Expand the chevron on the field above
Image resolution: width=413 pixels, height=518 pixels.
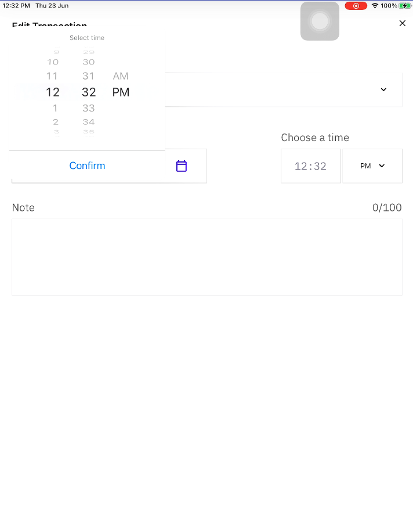tap(383, 89)
